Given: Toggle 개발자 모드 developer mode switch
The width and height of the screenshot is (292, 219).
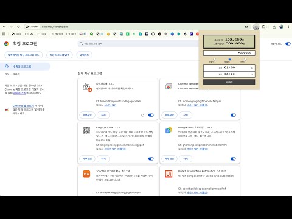Looking at the screenshot, I should click(x=288, y=44).
